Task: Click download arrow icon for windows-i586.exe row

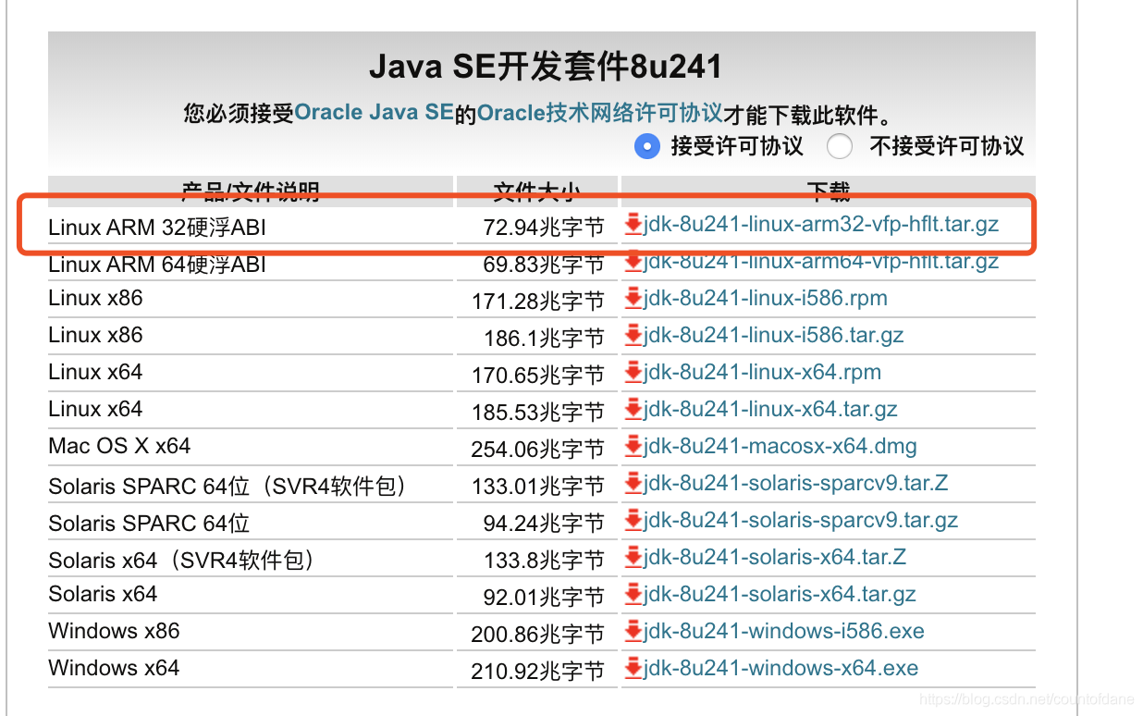Action: (633, 631)
